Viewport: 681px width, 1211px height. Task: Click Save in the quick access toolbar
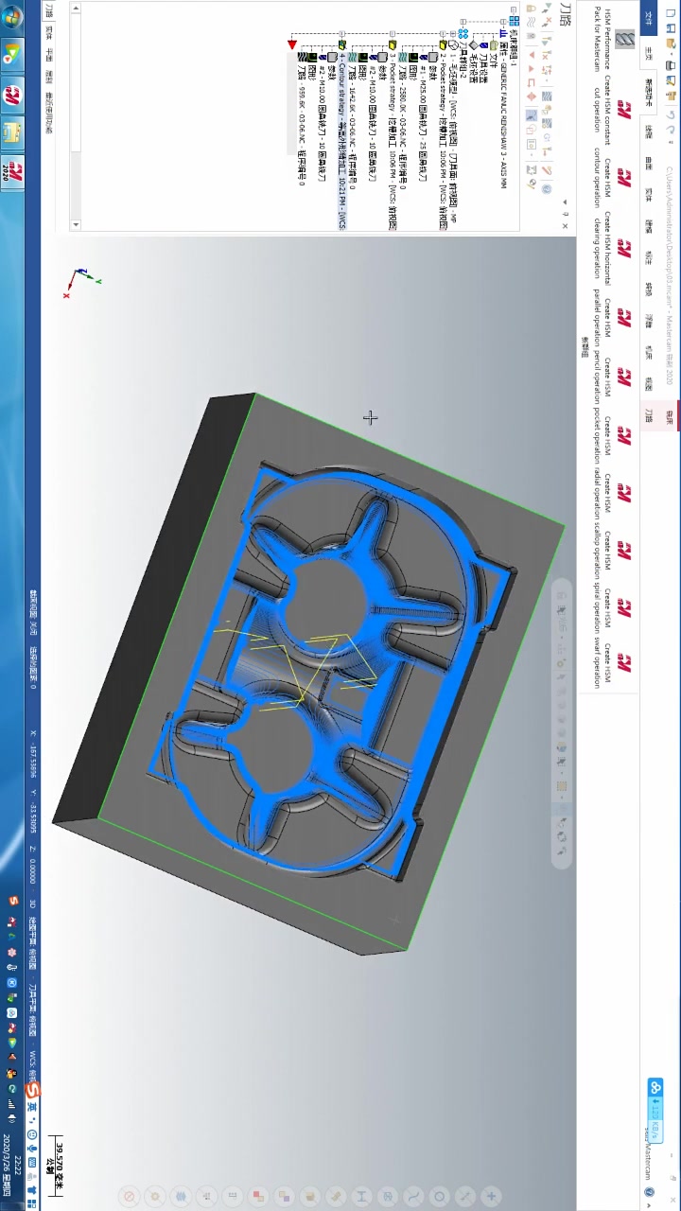point(671,28)
